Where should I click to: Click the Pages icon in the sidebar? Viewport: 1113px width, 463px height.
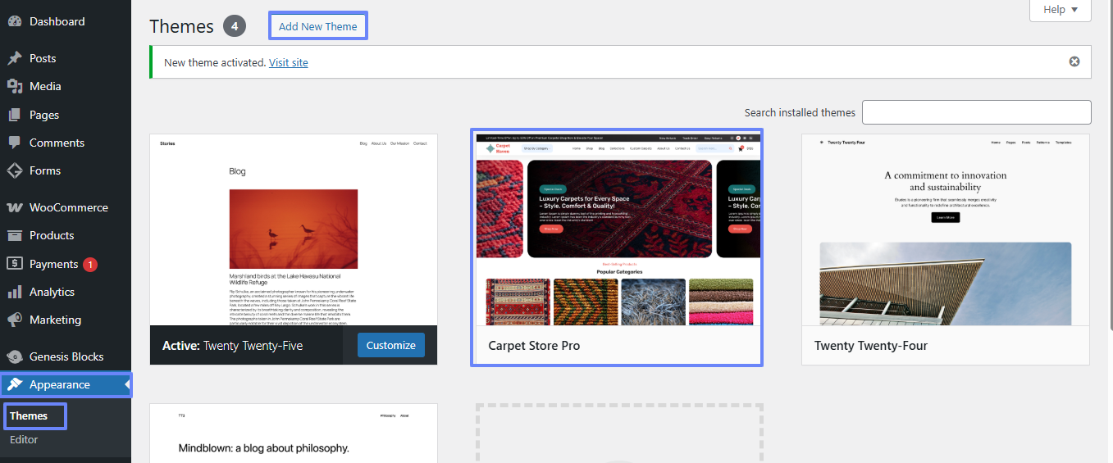pos(14,116)
